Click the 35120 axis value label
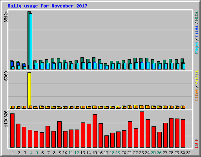201x157 pixels. [x=6, y=16]
